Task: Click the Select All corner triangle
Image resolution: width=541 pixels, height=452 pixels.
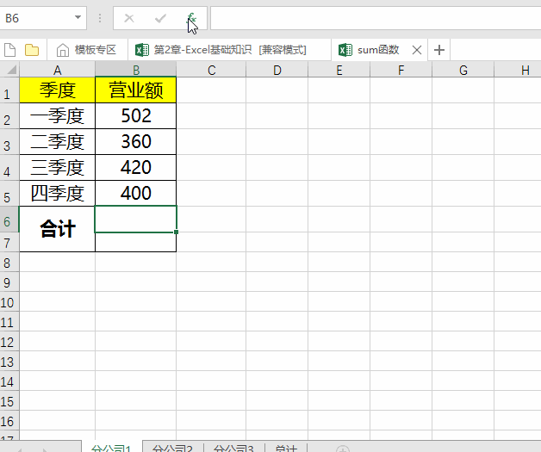Action: [12, 70]
